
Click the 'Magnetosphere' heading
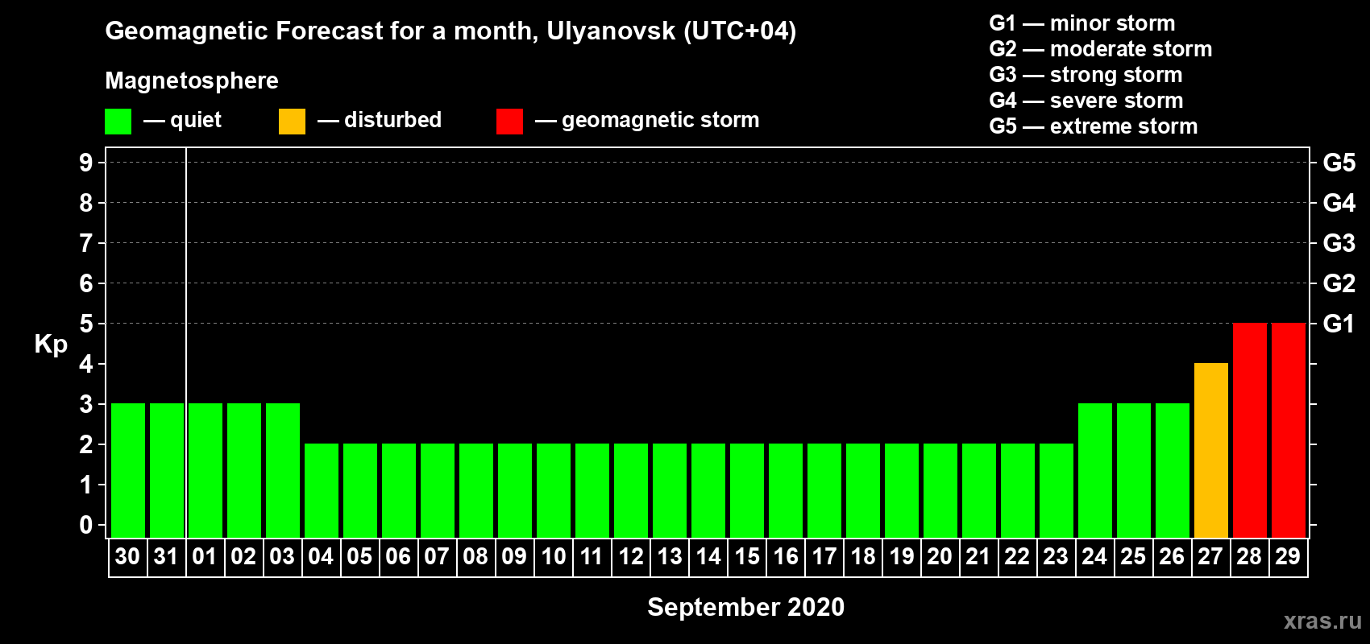click(x=192, y=80)
